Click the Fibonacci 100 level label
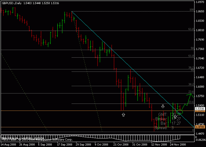 [x=192, y=10]
